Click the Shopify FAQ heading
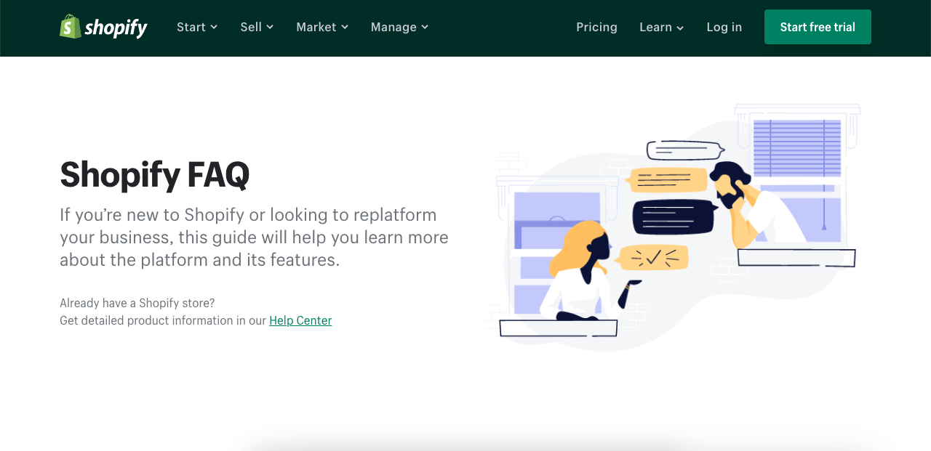Screen dimensions: 931x451 click(x=155, y=174)
